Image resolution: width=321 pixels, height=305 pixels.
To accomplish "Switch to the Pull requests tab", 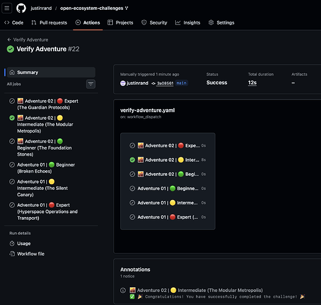I will point(49,23).
